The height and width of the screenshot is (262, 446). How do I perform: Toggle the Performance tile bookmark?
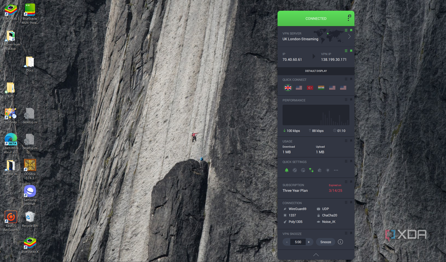coord(351,100)
